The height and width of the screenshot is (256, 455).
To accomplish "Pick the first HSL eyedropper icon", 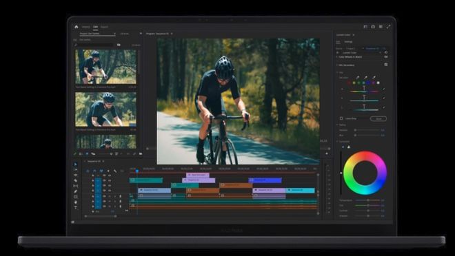I will (358, 77).
